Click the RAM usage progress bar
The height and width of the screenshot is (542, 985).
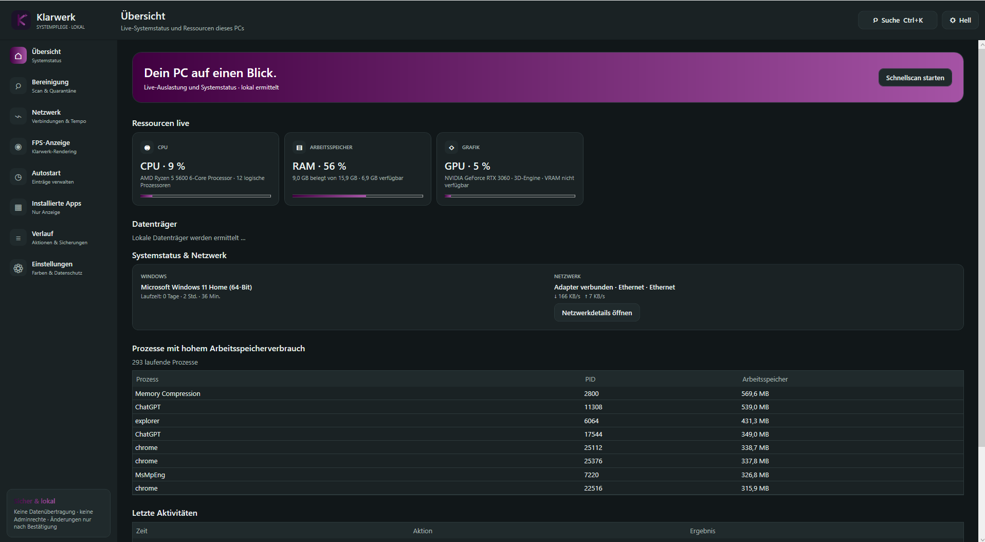358,196
